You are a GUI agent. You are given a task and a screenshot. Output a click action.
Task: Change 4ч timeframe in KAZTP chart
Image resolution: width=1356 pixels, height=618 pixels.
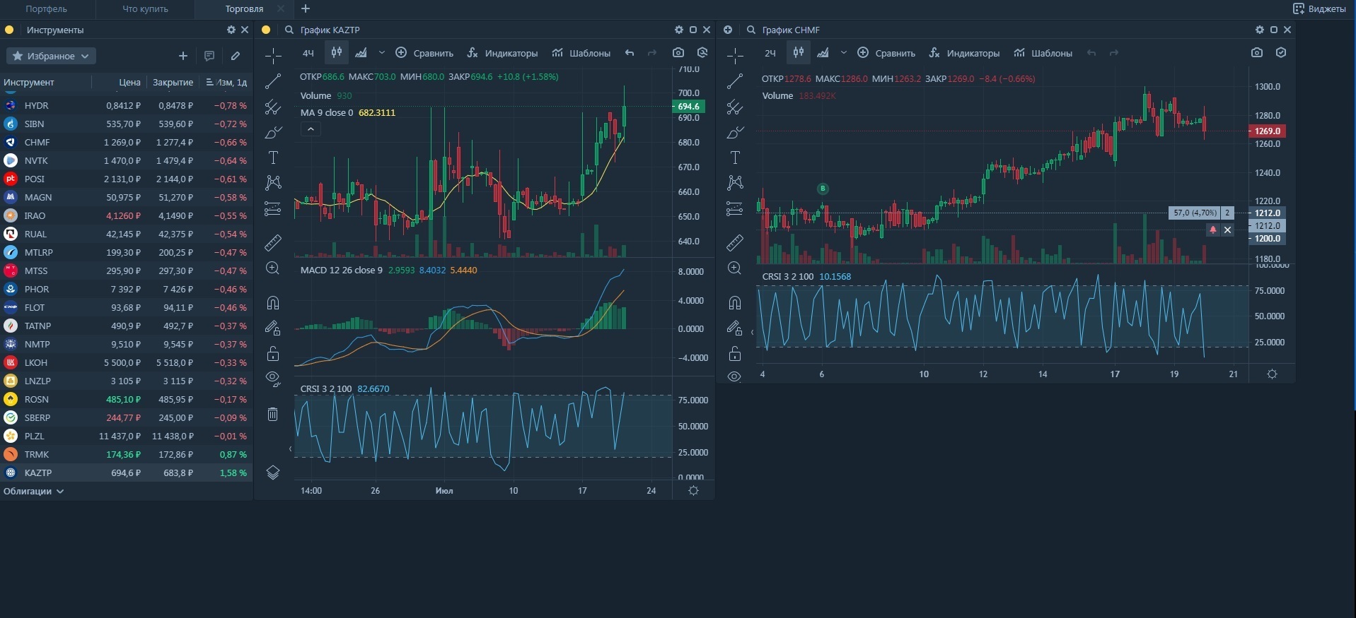pos(308,53)
